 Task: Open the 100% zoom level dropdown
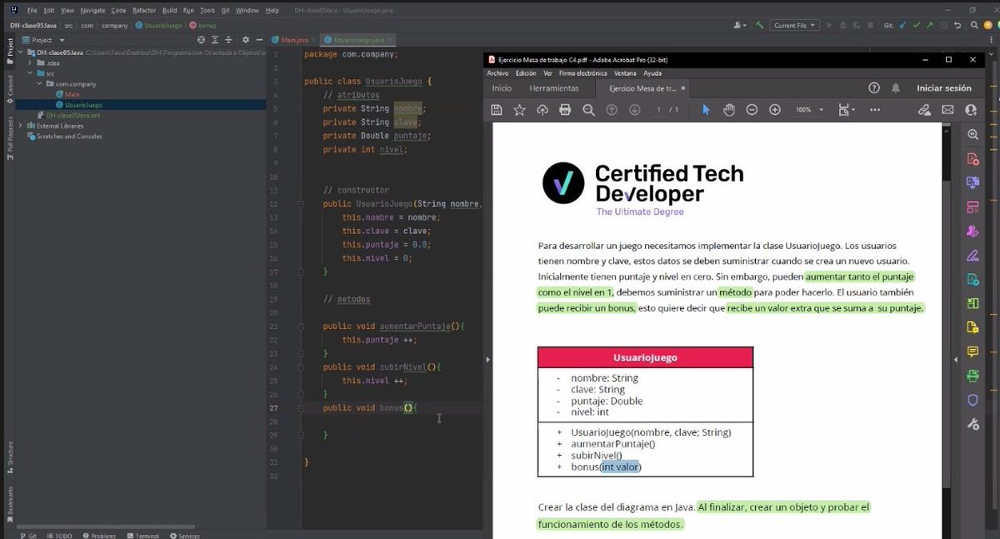pyautogui.click(x=809, y=110)
